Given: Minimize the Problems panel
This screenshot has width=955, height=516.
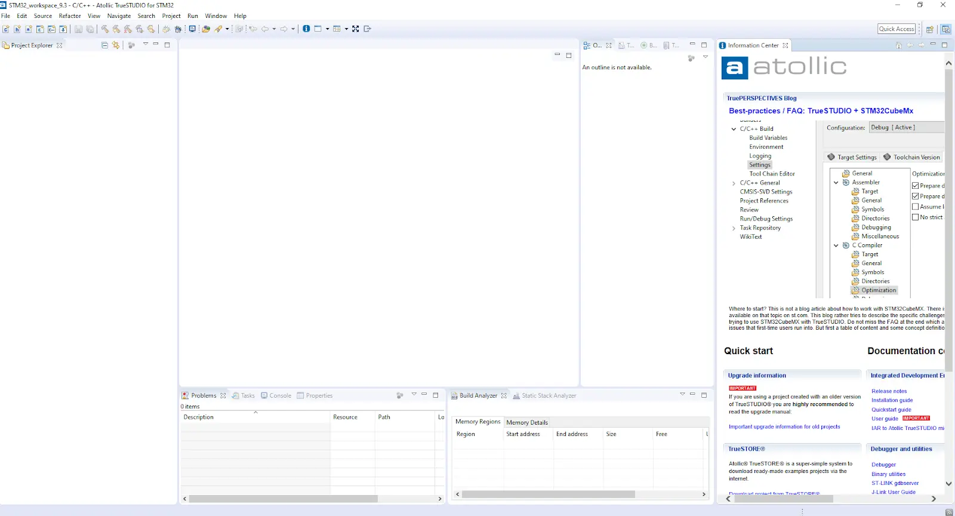Looking at the screenshot, I should [x=424, y=394].
